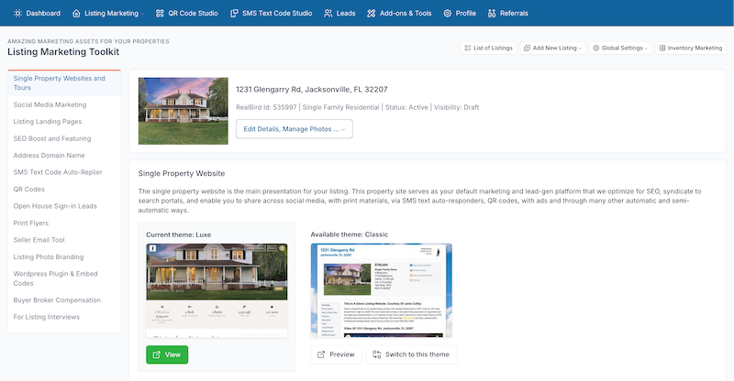The width and height of the screenshot is (734, 381).
Task: Open Address Domain Name section
Action: coord(50,155)
